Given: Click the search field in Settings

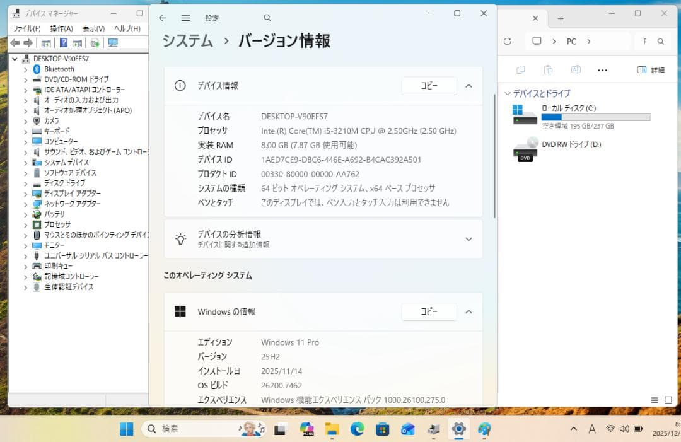Looking at the screenshot, I should tap(267, 18).
